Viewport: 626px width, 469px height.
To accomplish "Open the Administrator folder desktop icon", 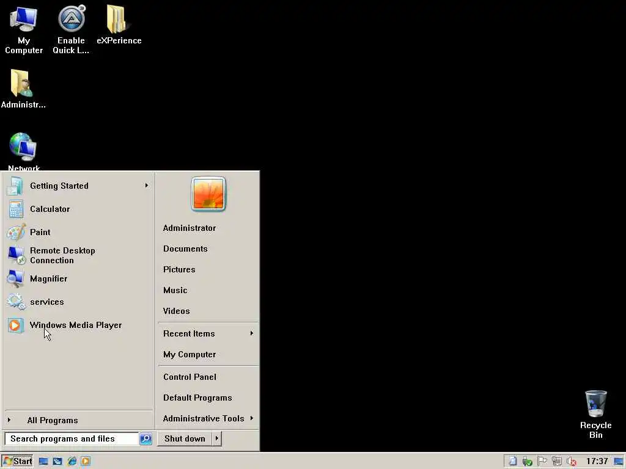I will [23, 89].
